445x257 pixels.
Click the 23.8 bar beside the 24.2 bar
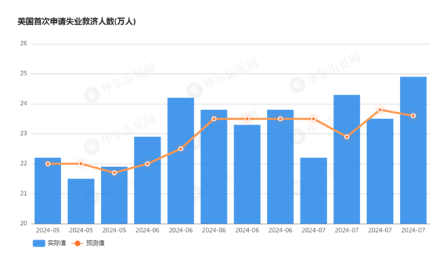click(x=213, y=167)
